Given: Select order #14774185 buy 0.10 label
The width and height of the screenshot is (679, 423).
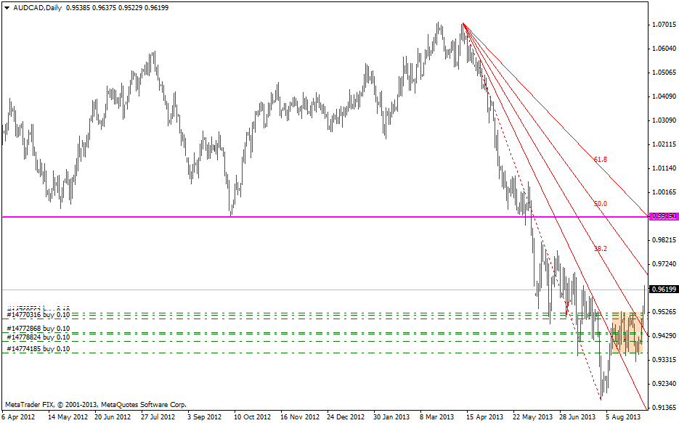Looking at the screenshot, I should 38,349.
